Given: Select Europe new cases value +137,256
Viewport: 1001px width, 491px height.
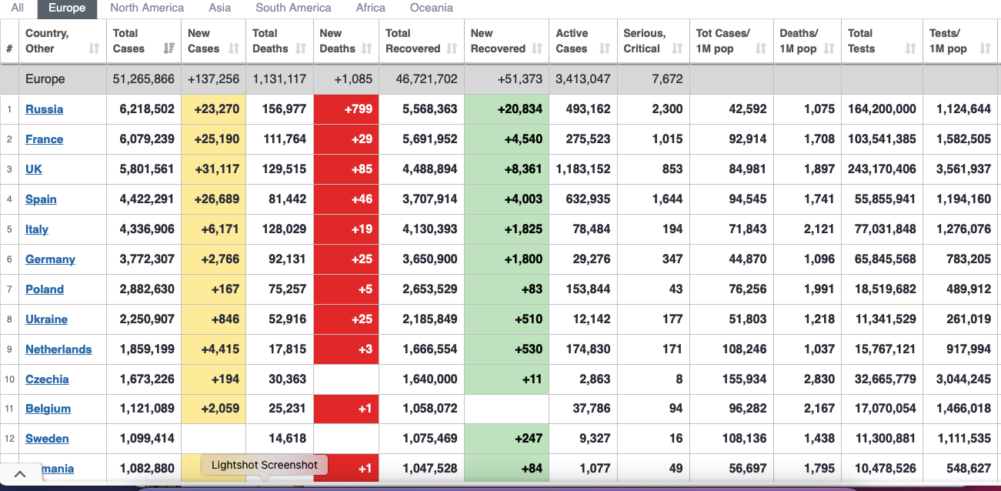Looking at the screenshot, I should tap(214, 79).
